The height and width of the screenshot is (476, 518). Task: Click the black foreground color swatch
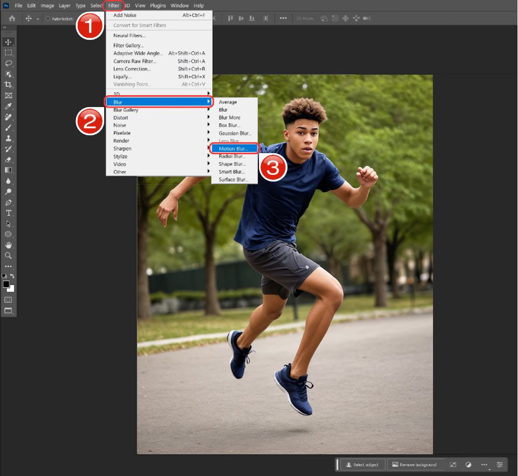(7, 284)
